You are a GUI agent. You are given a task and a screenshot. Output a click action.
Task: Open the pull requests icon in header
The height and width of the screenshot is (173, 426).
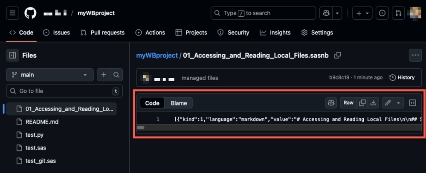coord(398,13)
